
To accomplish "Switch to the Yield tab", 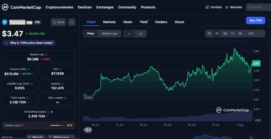I will click(x=144, y=22).
